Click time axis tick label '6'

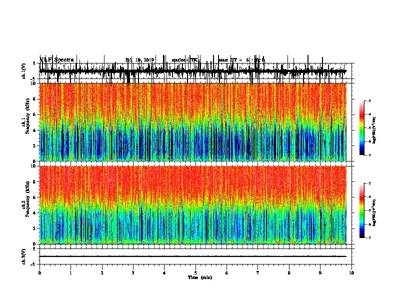coord(226,273)
